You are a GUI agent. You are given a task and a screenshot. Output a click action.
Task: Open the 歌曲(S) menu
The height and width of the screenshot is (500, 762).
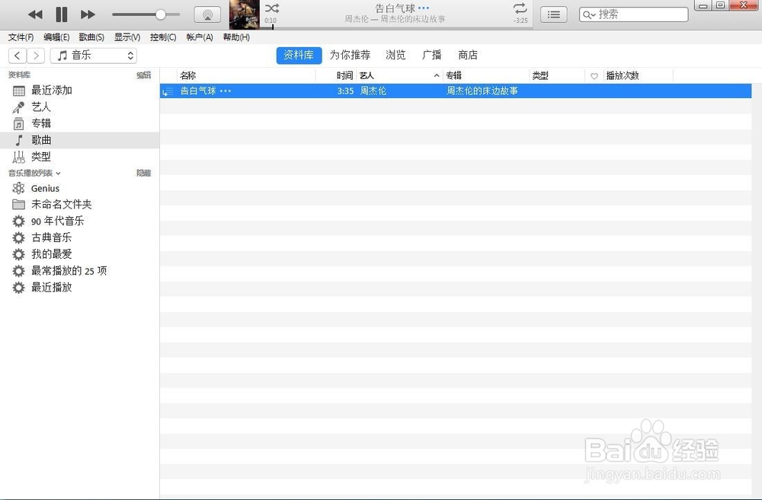point(91,37)
